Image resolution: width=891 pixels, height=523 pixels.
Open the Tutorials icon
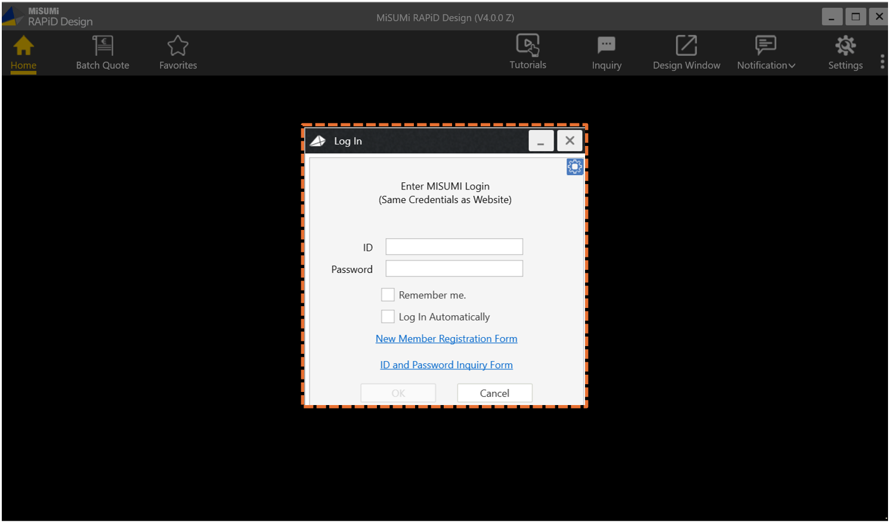tap(528, 46)
